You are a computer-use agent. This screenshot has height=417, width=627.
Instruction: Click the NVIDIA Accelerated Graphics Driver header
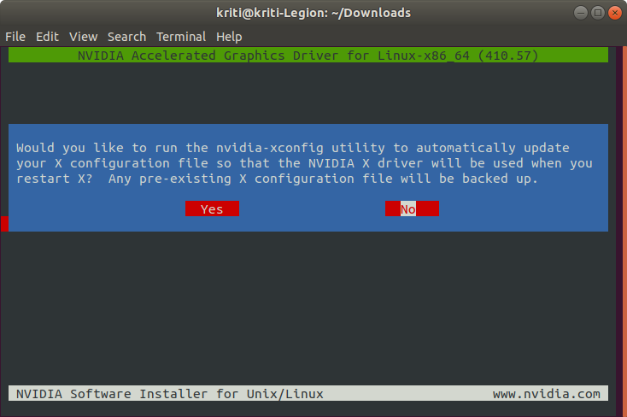pos(308,56)
